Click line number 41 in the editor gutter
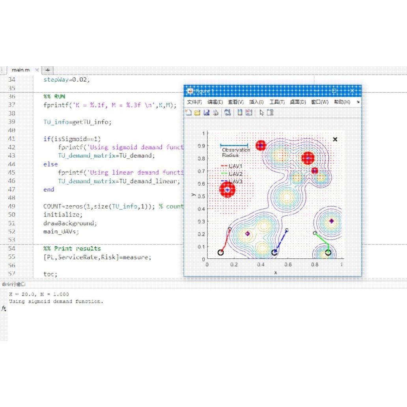407x407 pixels. (x=12, y=138)
